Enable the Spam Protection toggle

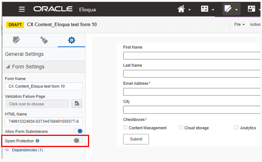(78, 141)
